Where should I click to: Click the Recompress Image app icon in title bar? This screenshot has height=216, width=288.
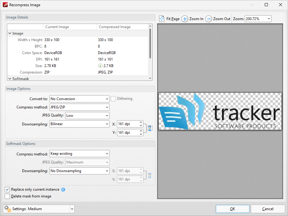(x=5, y=5)
